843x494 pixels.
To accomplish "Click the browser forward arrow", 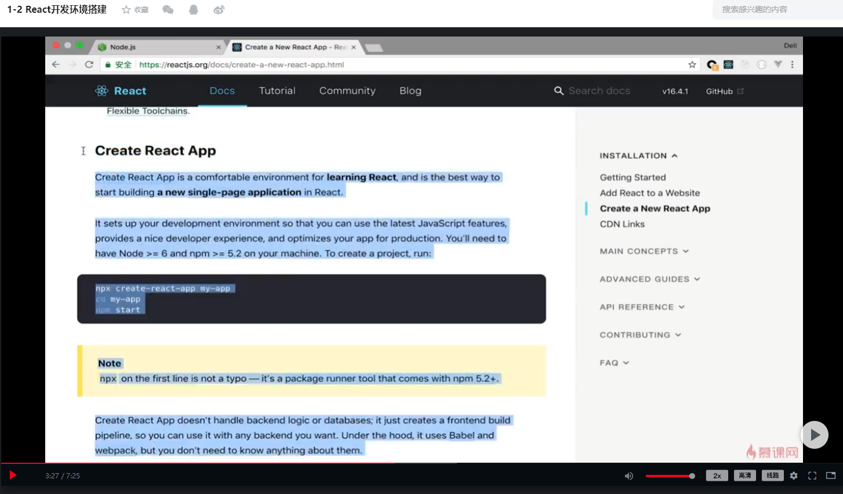I will click(72, 64).
